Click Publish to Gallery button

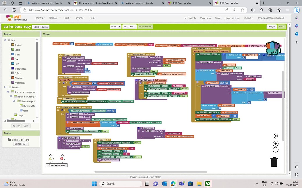coord(41,27)
